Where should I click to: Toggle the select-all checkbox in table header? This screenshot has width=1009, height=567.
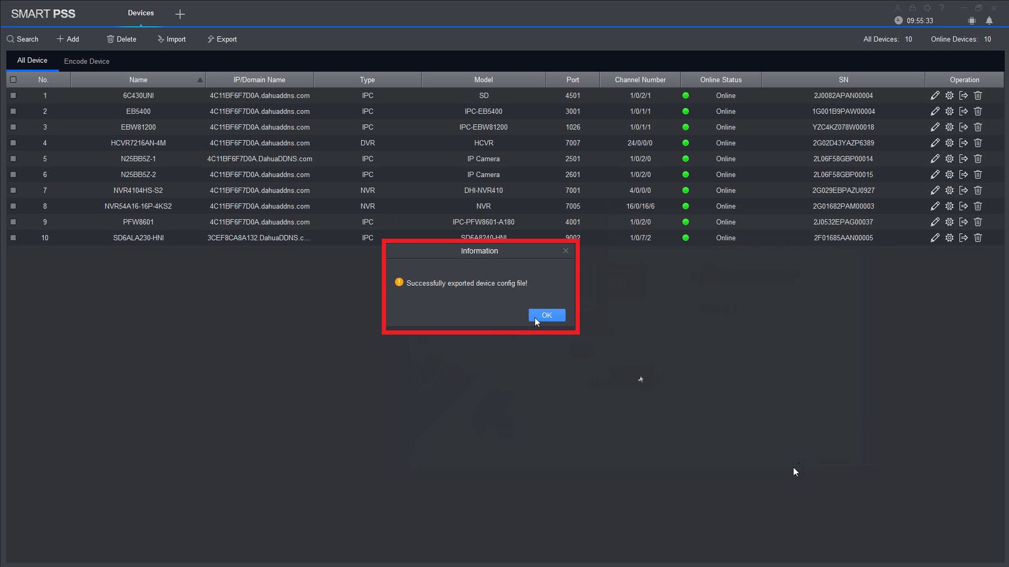pyautogui.click(x=13, y=80)
